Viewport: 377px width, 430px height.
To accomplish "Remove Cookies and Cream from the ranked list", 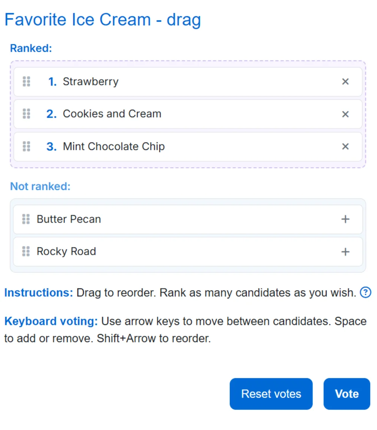I will (345, 114).
